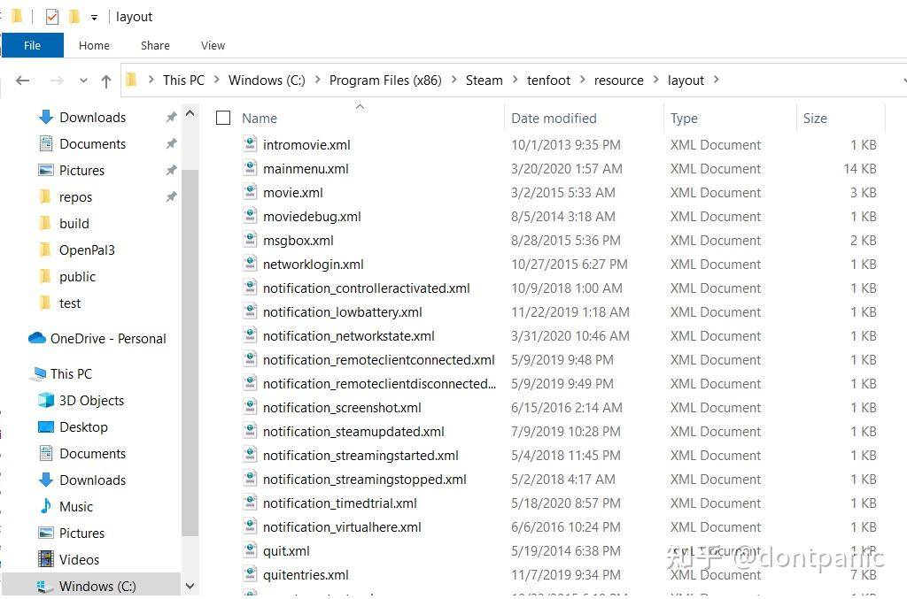Expand the chevron after resource in address bar

point(656,80)
